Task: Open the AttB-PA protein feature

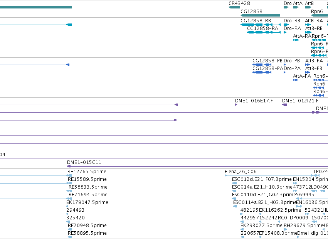Action: 308,65
